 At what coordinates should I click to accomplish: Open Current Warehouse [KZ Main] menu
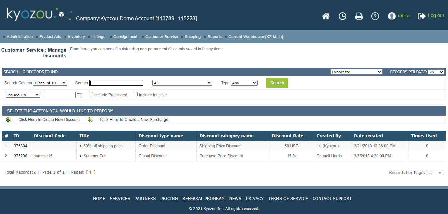click(x=256, y=37)
